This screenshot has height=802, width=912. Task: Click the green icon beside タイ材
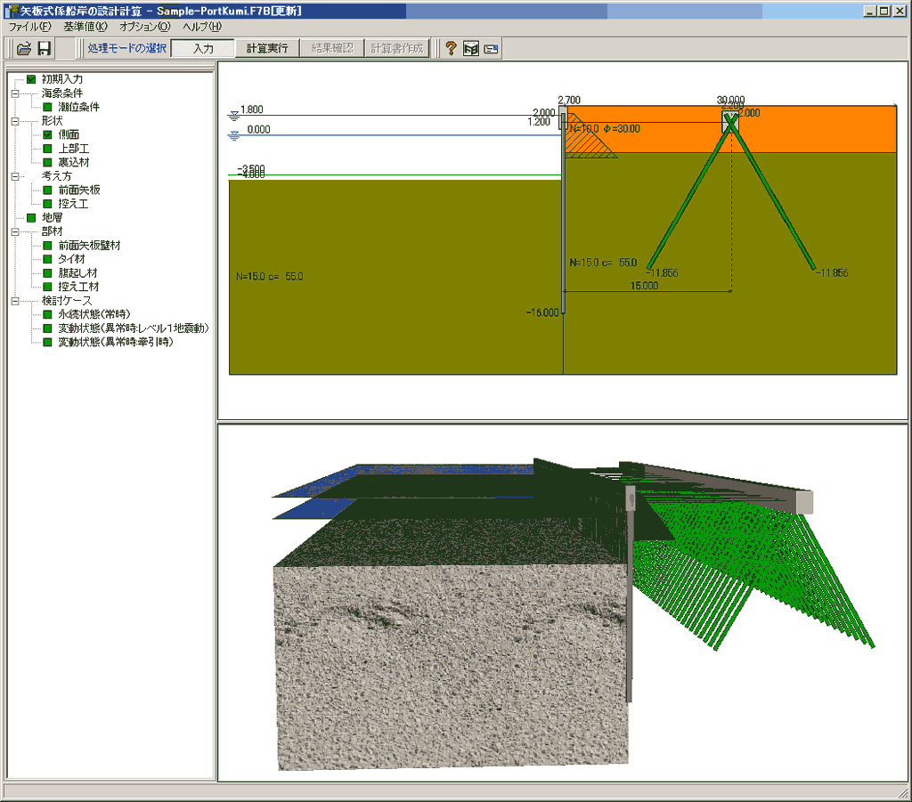48,259
